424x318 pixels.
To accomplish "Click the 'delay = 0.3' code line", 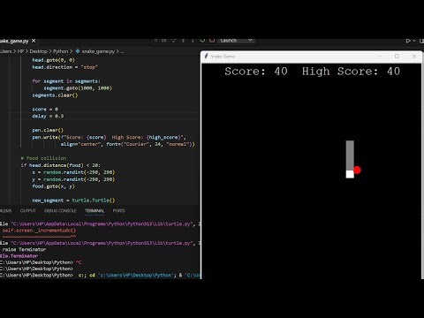I will tap(48, 116).
